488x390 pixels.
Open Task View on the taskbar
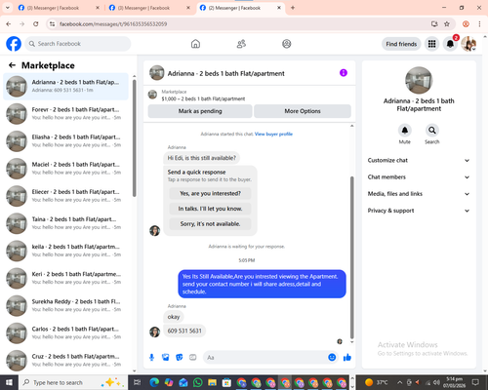coord(138,382)
